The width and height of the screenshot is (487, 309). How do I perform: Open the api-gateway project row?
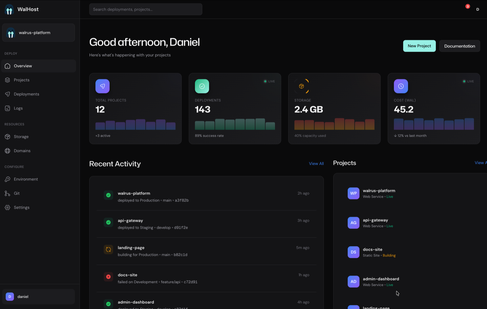click(414, 223)
